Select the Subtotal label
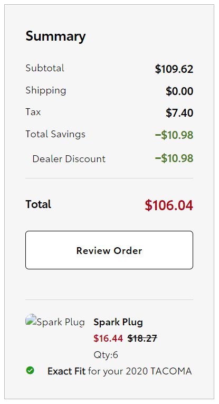Image resolution: width=219 pixels, height=404 pixels. tap(45, 68)
